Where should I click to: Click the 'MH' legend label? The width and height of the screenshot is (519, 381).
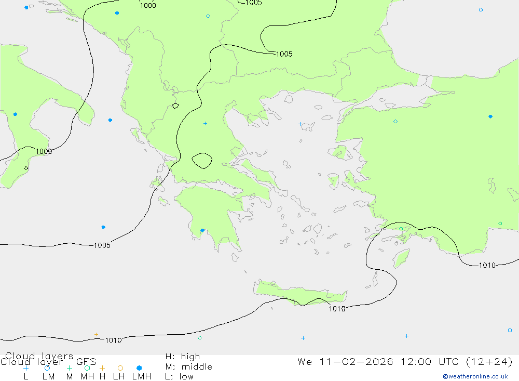87,377
